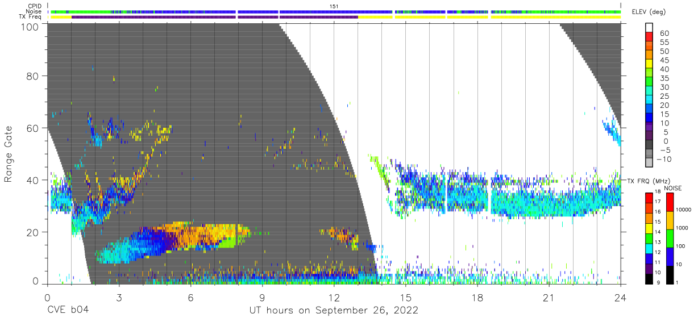Pick the red segment of the ELEV colorbar
This screenshot has height=322, width=698.
(x=650, y=37)
